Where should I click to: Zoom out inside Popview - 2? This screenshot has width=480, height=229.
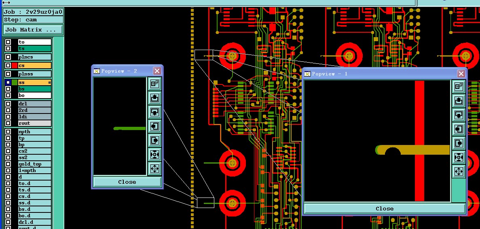tap(154, 169)
